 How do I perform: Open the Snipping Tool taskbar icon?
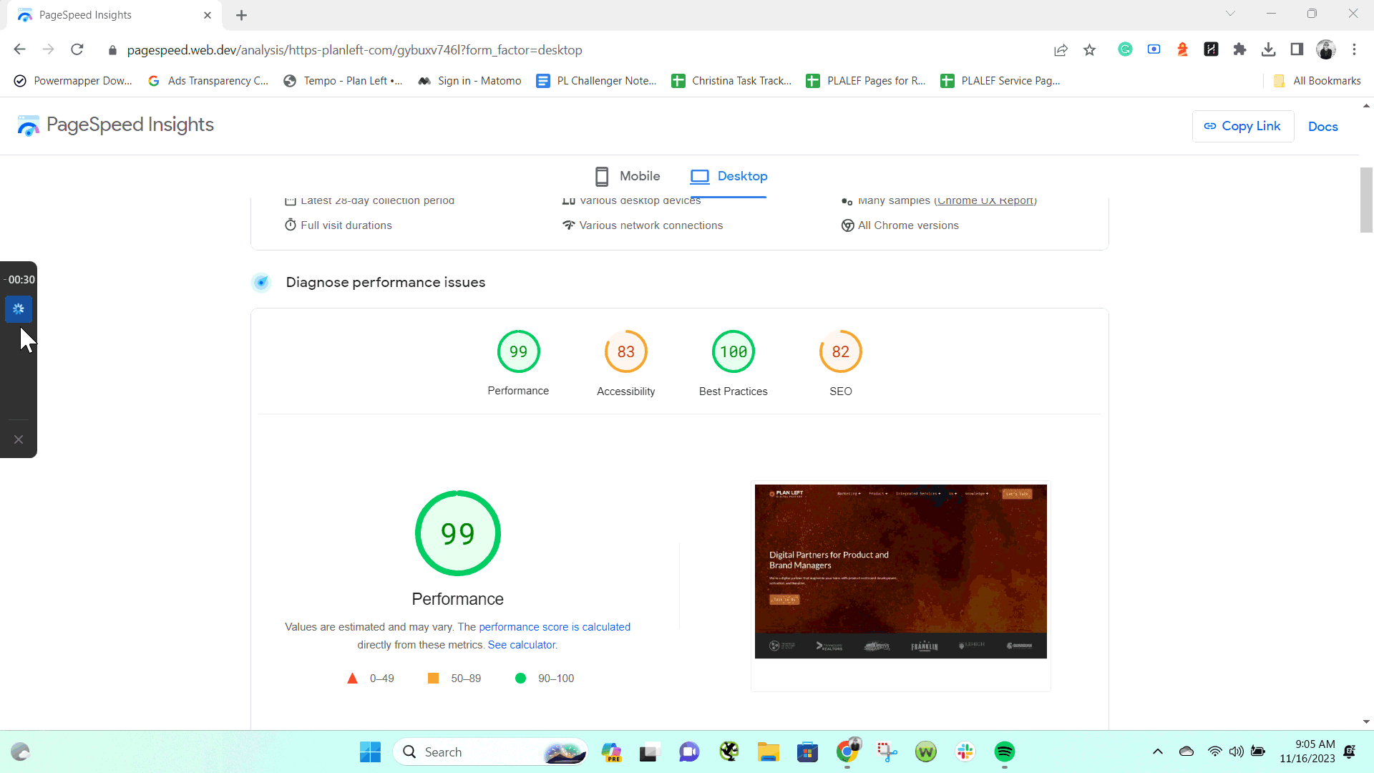point(887,752)
